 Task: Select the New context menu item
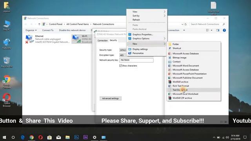(x=147, y=44)
